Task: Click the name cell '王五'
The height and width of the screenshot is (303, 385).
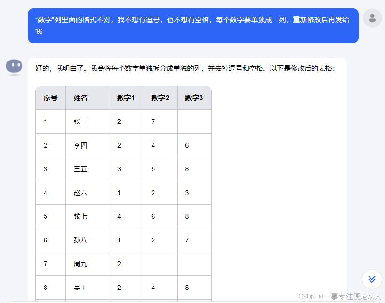Action: [87, 169]
